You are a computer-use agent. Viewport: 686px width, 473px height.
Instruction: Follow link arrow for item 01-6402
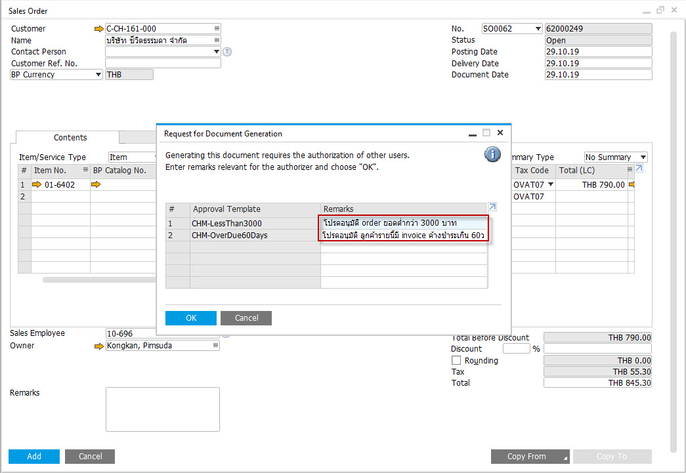pos(37,185)
